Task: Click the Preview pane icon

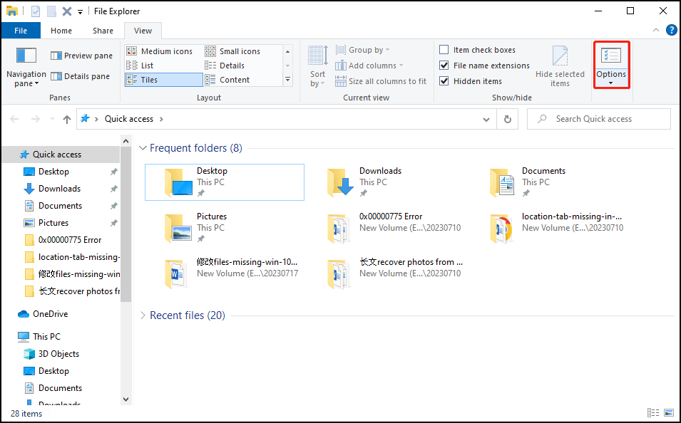Action: (56, 55)
